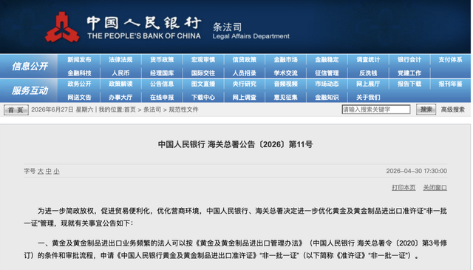
Task: Open 货币政策 menu item
Action: [x=162, y=60]
